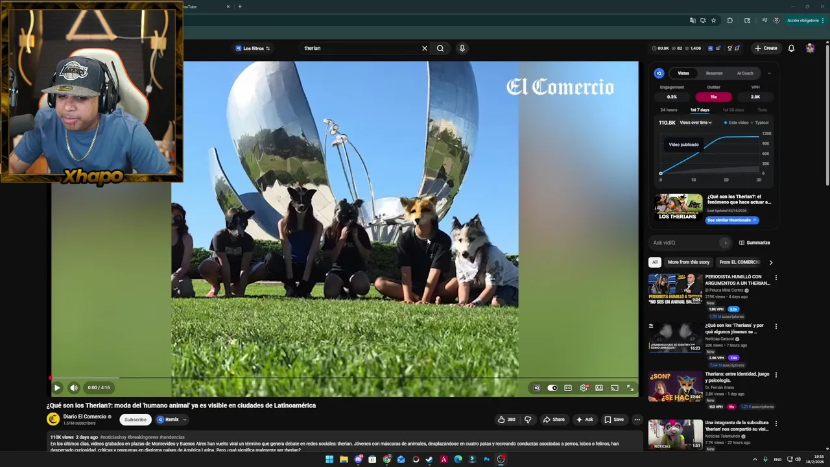Select the Resumen tab in vidIQ panel
Screen dimensions: 830x467
coord(714,73)
